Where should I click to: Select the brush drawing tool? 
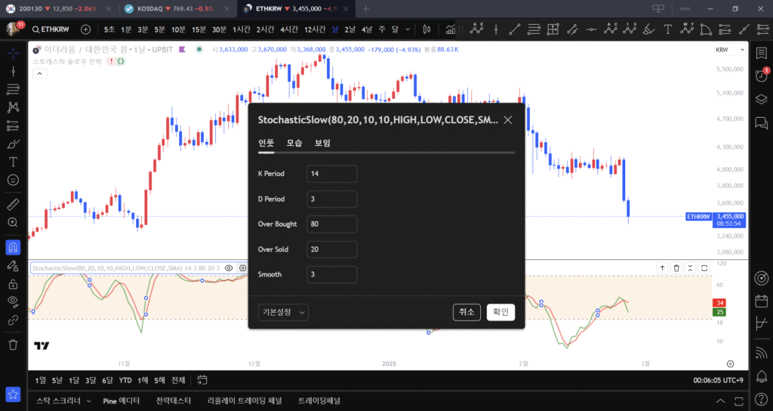(14, 144)
